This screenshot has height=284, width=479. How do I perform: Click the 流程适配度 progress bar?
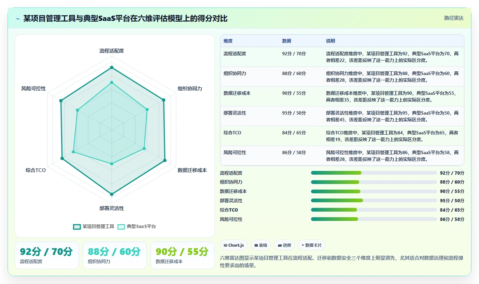374,173
